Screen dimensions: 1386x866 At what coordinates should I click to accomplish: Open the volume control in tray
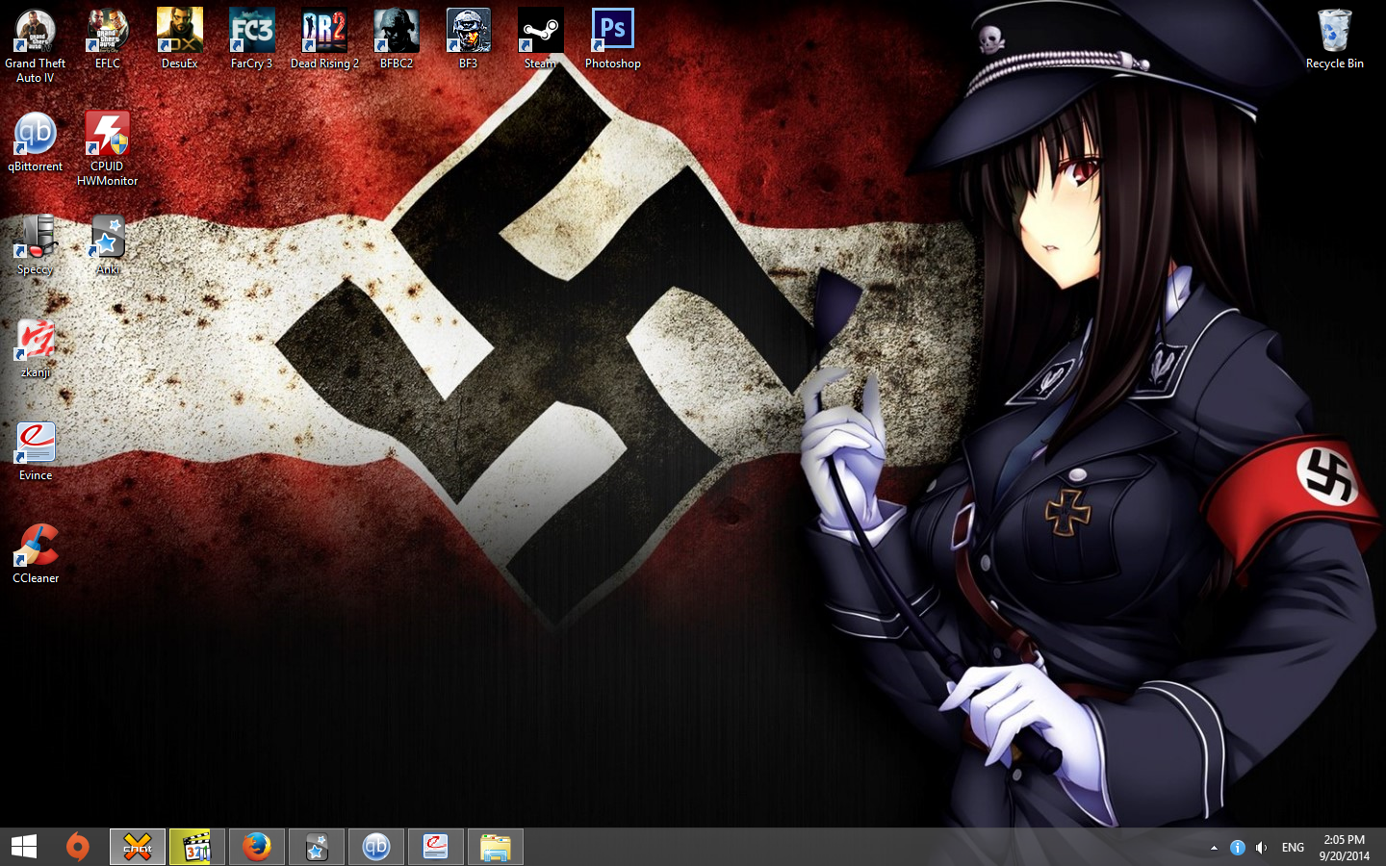[x=1261, y=848]
